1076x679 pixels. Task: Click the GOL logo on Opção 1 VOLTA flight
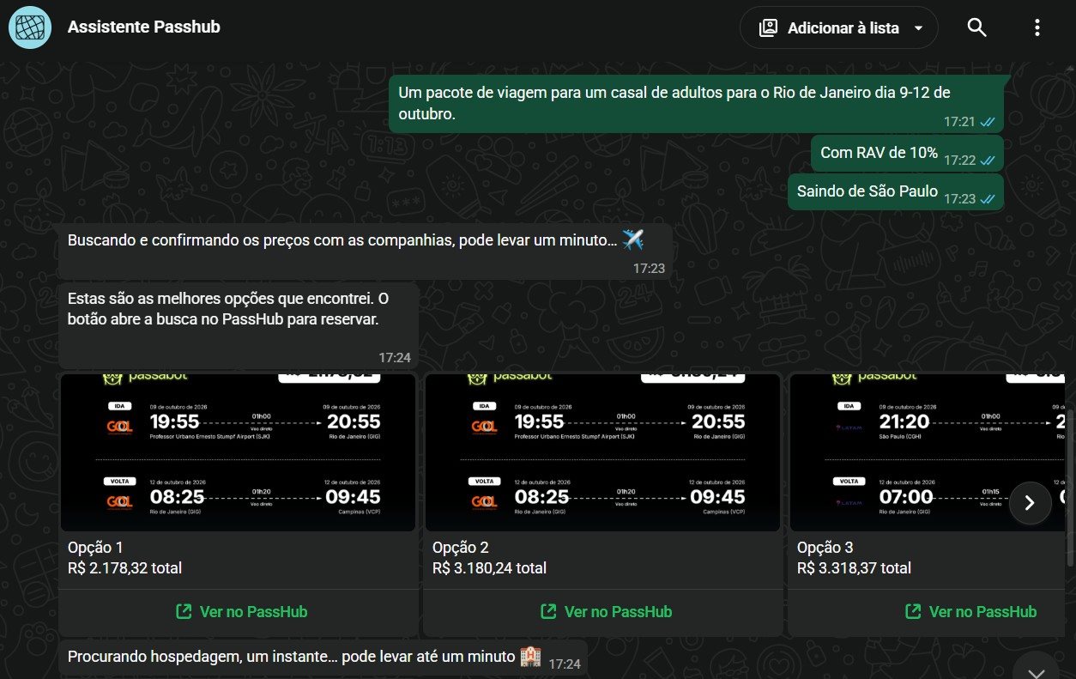click(119, 502)
